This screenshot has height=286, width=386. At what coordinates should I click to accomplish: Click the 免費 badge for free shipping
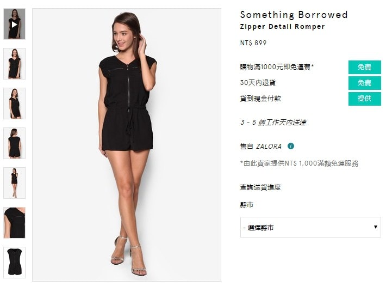(x=365, y=67)
